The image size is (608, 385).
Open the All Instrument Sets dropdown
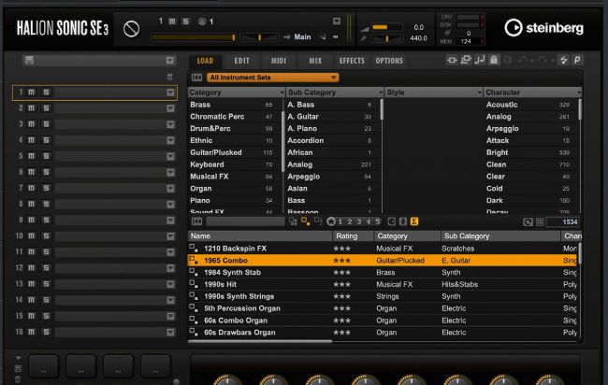click(272, 78)
